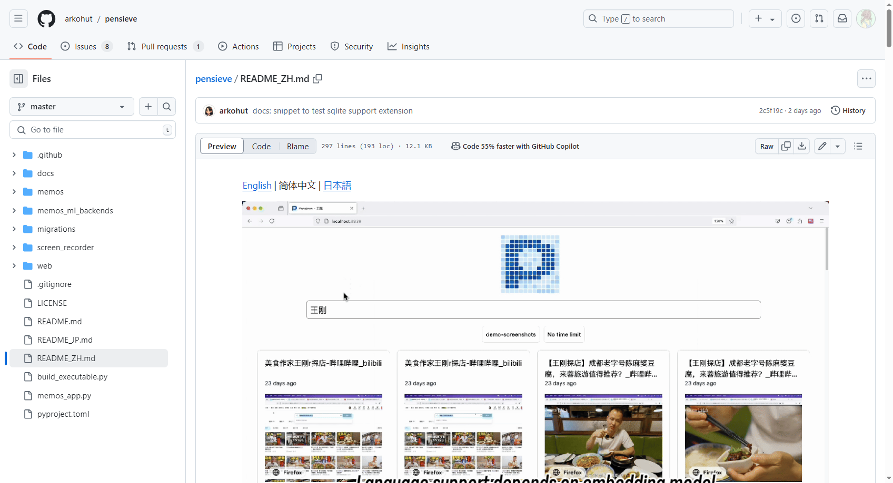Open file History

[x=848, y=111]
